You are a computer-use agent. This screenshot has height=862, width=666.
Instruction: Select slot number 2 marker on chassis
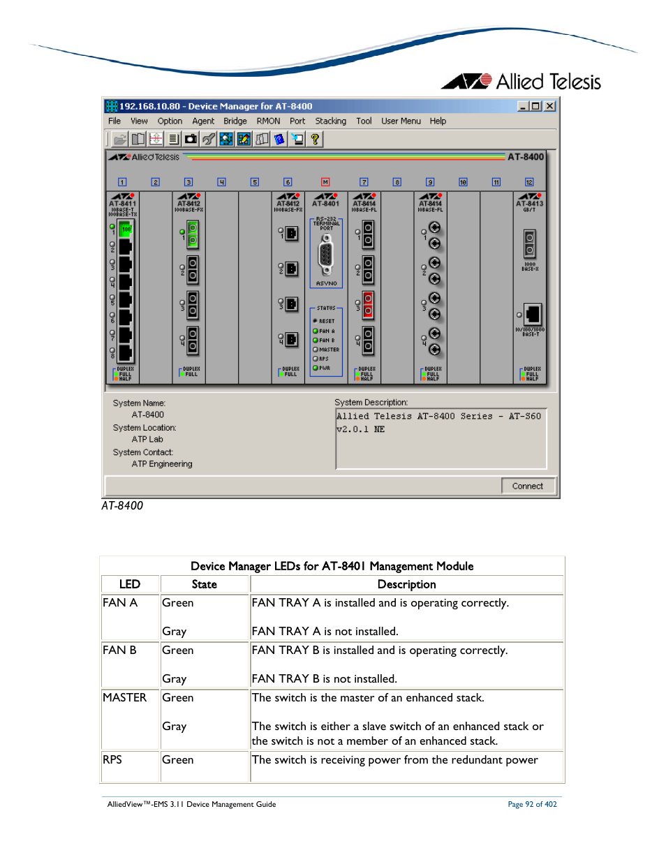pyautogui.click(x=156, y=182)
